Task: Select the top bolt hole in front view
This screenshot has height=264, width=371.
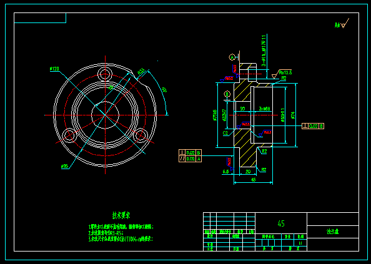Action: pos(105,74)
